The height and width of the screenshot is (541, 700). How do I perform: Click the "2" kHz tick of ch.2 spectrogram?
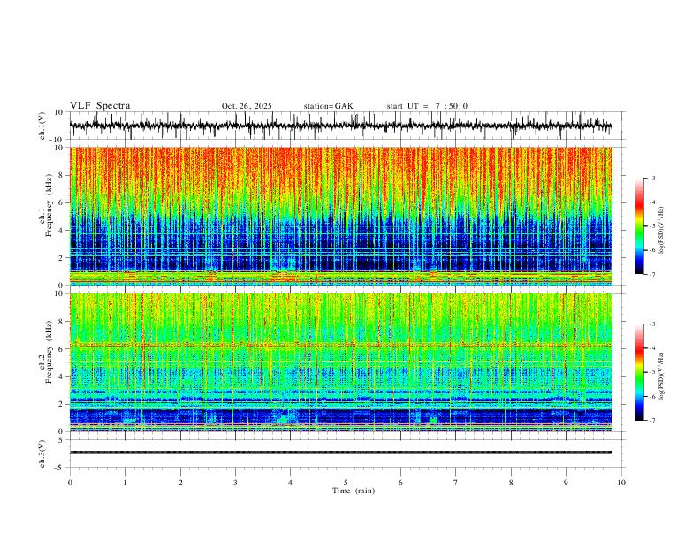tap(62, 404)
